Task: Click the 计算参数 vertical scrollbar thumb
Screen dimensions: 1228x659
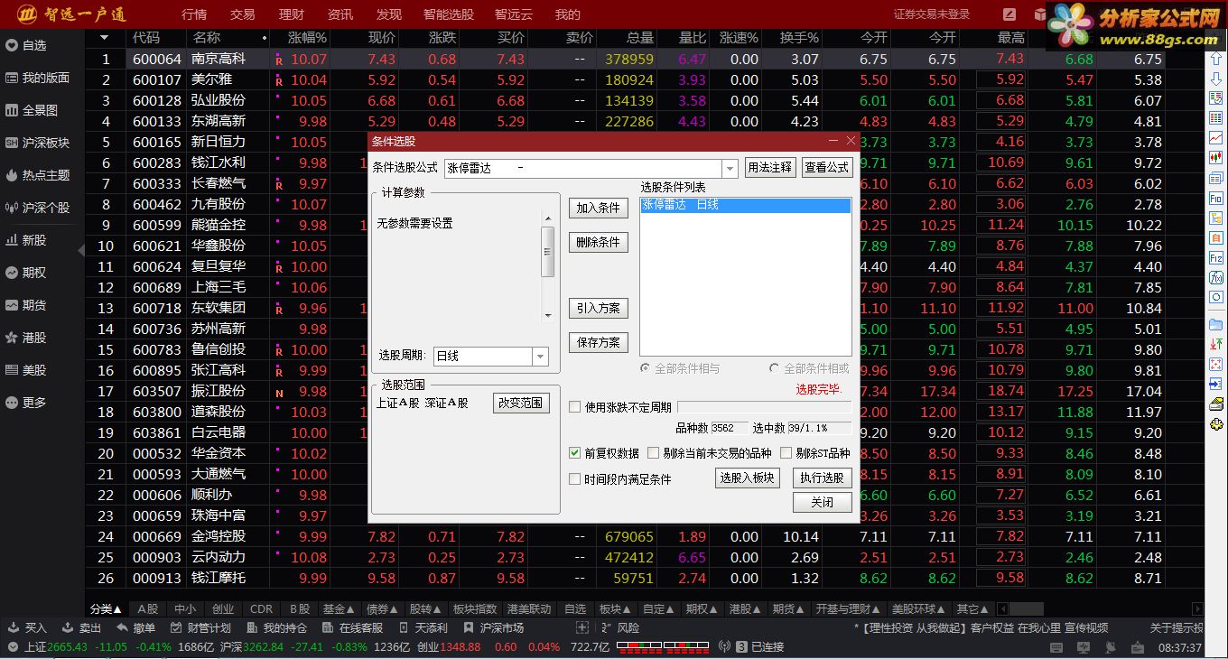Action: coord(547,251)
